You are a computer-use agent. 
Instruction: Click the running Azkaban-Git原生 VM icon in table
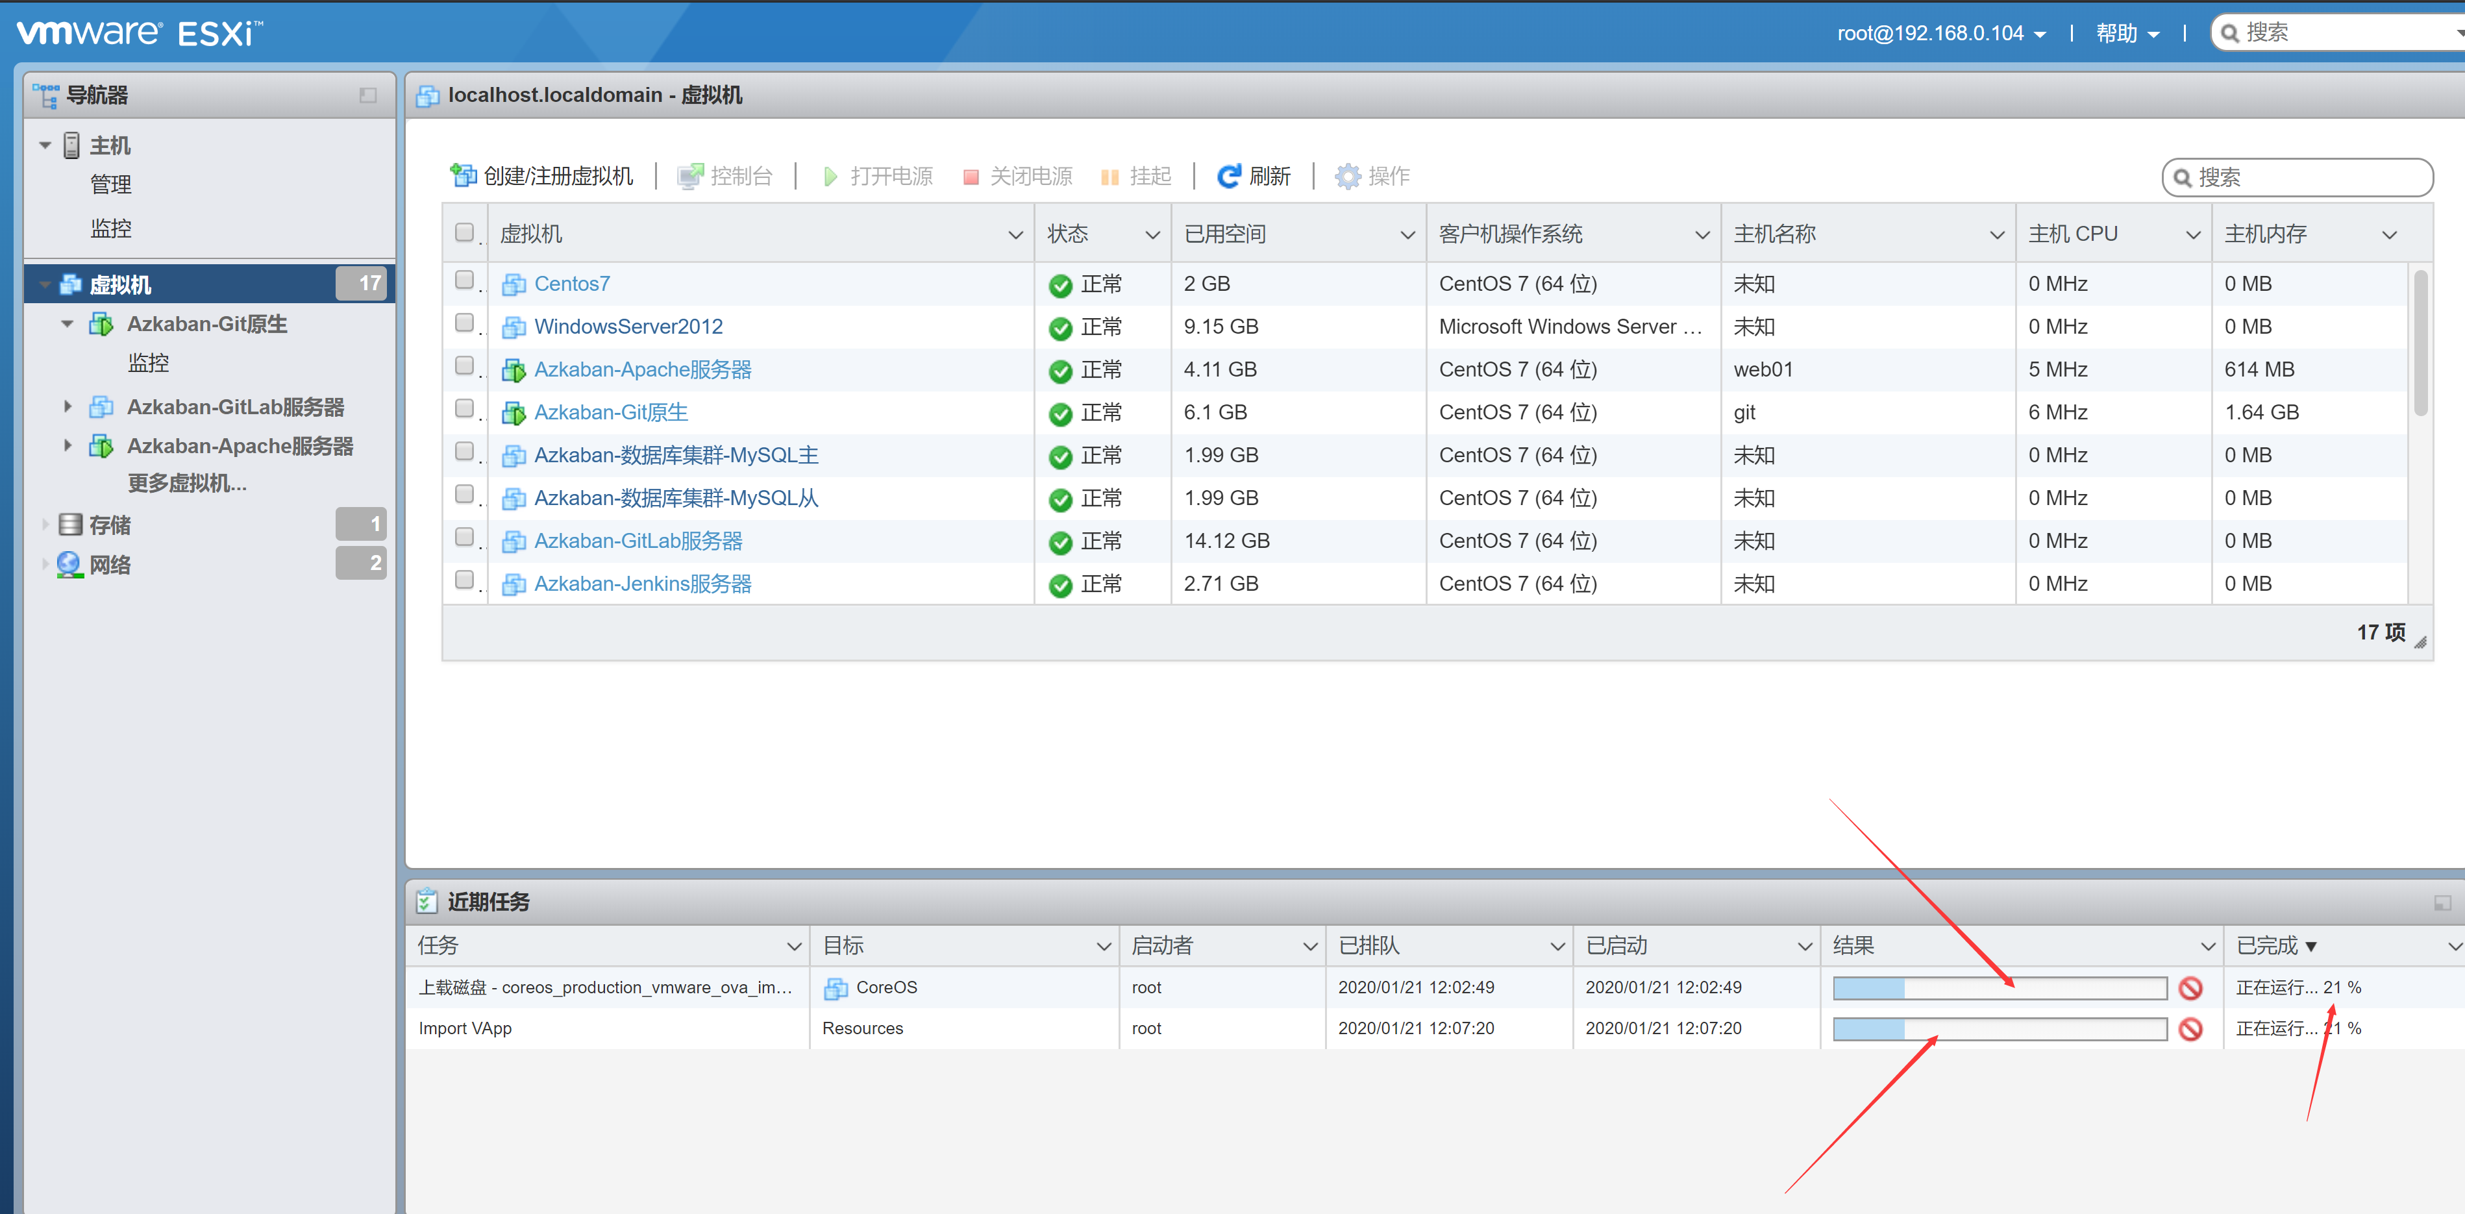(514, 414)
